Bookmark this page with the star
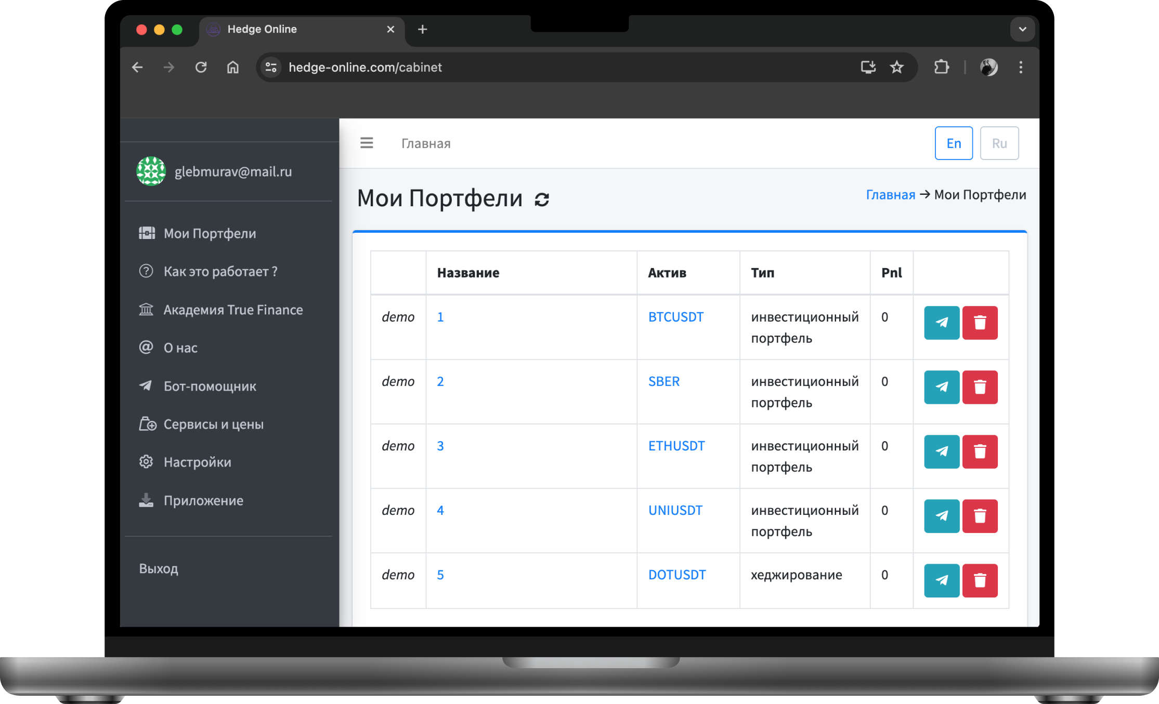This screenshot has height=704, width=1159. [896, 67]
